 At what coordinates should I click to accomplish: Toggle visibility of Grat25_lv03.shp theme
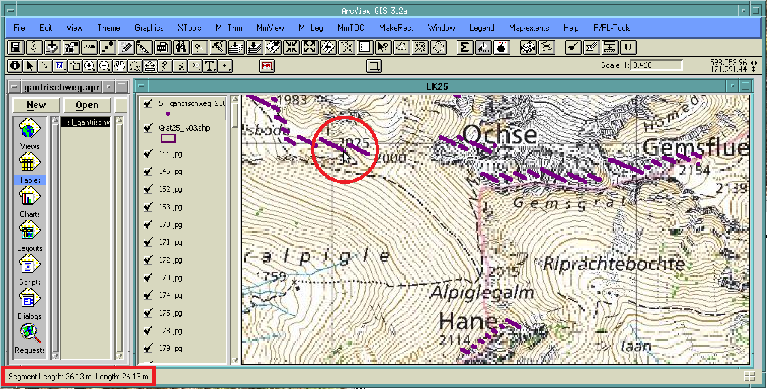148,128
